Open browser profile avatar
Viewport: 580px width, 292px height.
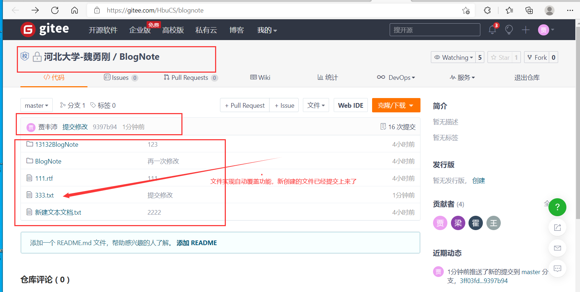click(549, 10)
